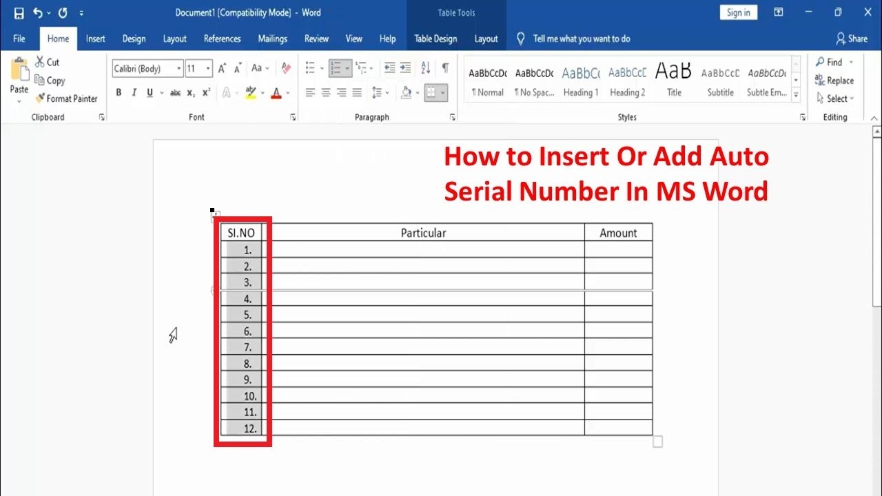Open the Paste clipboard button

click(19, 80)
